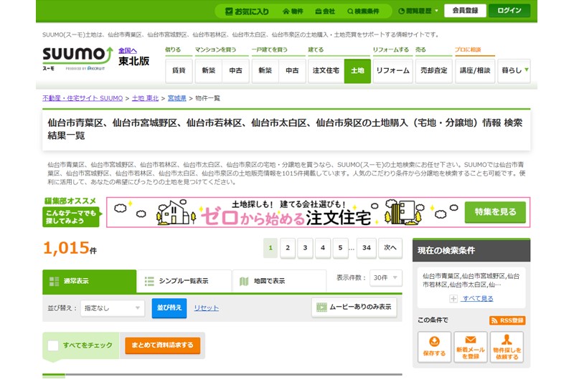Click the 保存する save condition icon
574x382 pixels.
[434, 347]
